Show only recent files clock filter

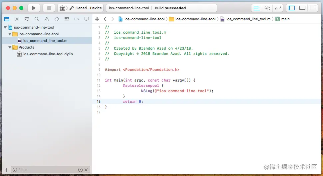click(x=80, y=170)
